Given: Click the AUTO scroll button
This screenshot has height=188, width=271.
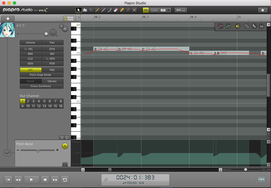Looking at the screenshot, I should coord(181,10).
